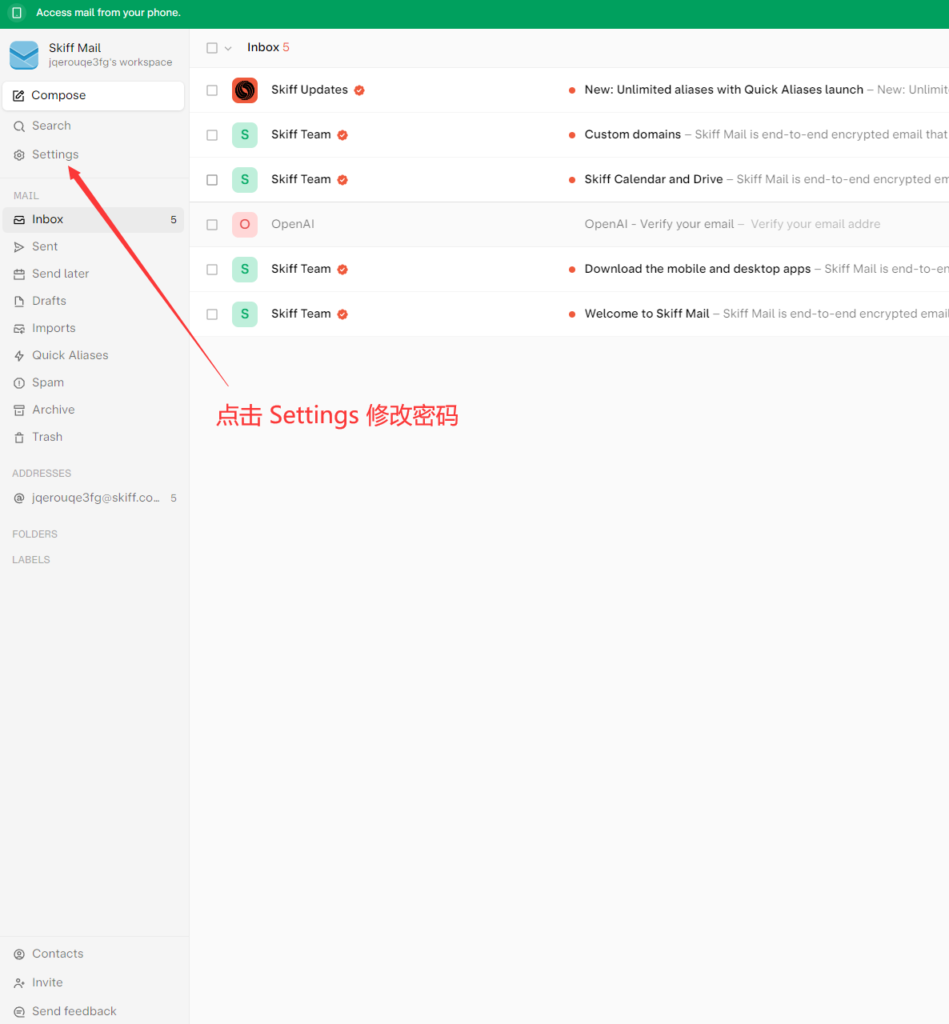Open the Download mobile and desktop apps email
The image size is (949, 1024).
point(570,270)
